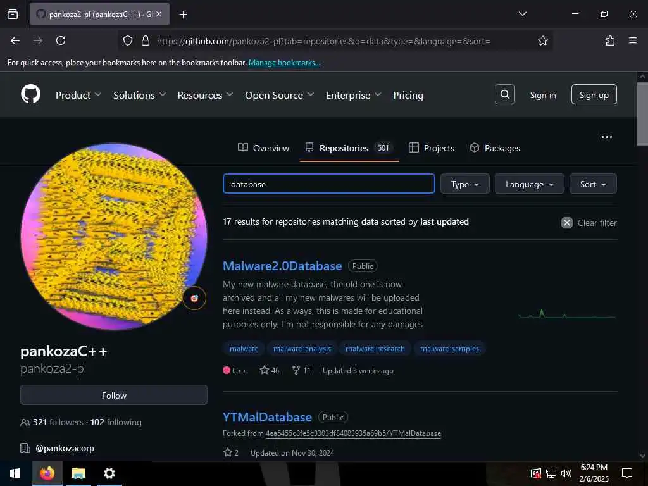Click the browser address bar URL
This screenshot has height=486, width=648.
click(323, 41)
